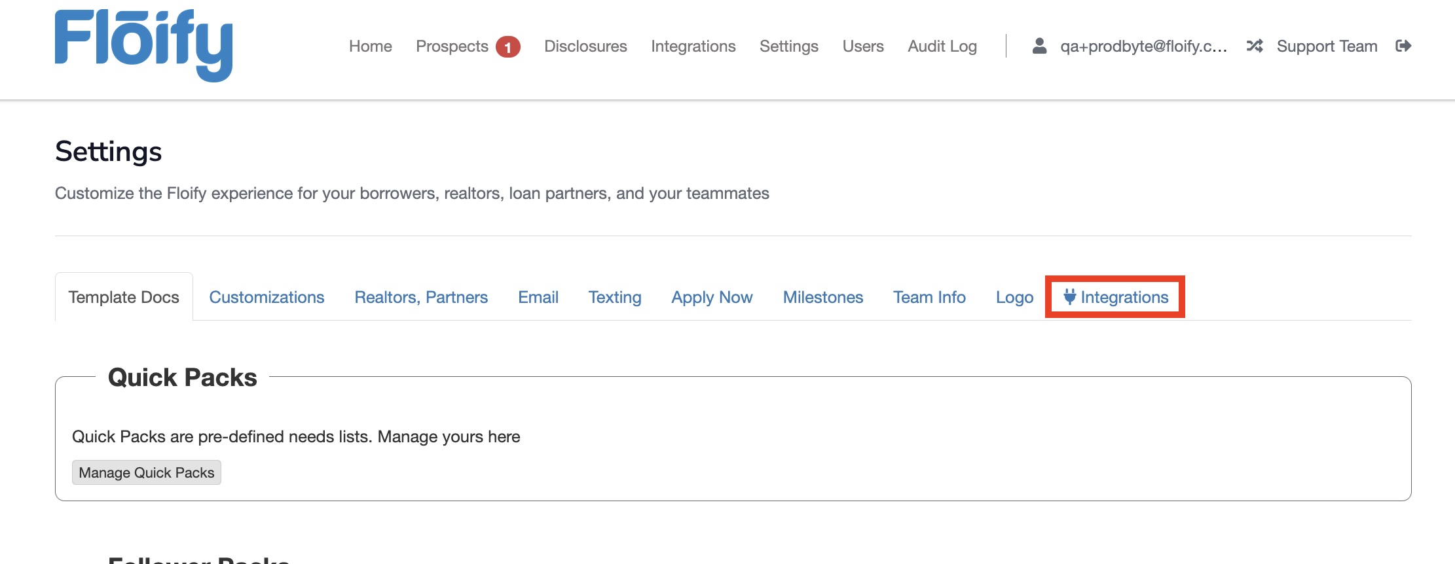
Task: Click the logout icon
Action: click(1403, 46)
